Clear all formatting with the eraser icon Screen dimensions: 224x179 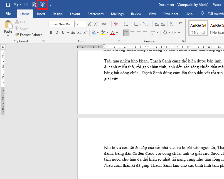click(116, 24)
